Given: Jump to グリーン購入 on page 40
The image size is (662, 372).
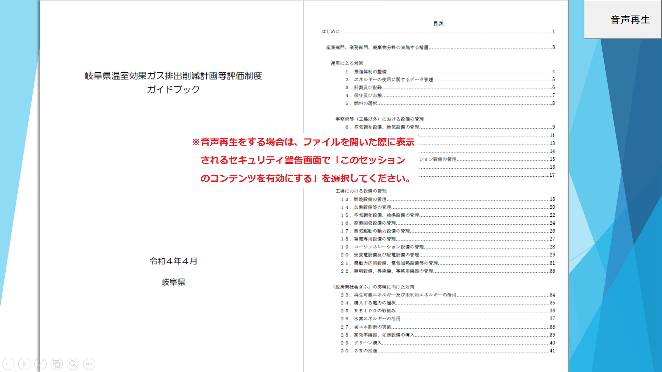Looking at the screenshot, I should [365, 343].
